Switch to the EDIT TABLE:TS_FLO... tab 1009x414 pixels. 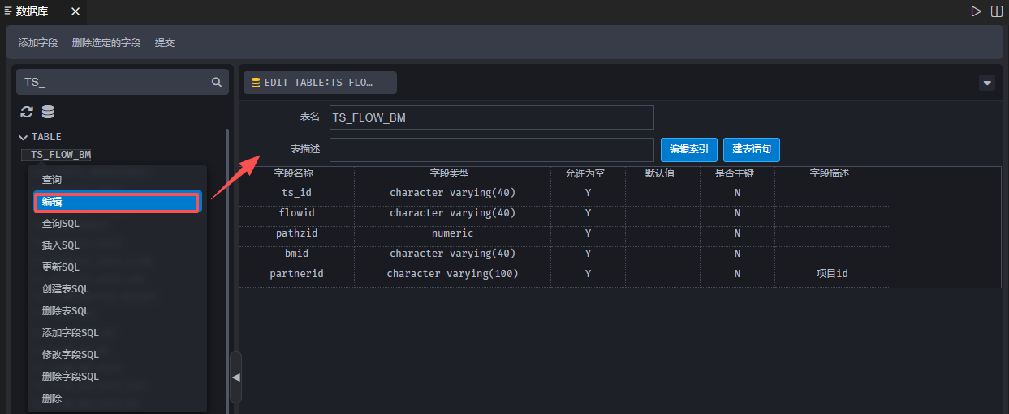[x=320, y=83]
